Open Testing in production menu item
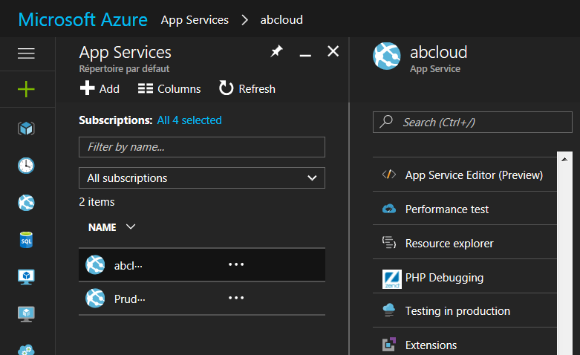580x355 pixels. [x=465, y=311]
